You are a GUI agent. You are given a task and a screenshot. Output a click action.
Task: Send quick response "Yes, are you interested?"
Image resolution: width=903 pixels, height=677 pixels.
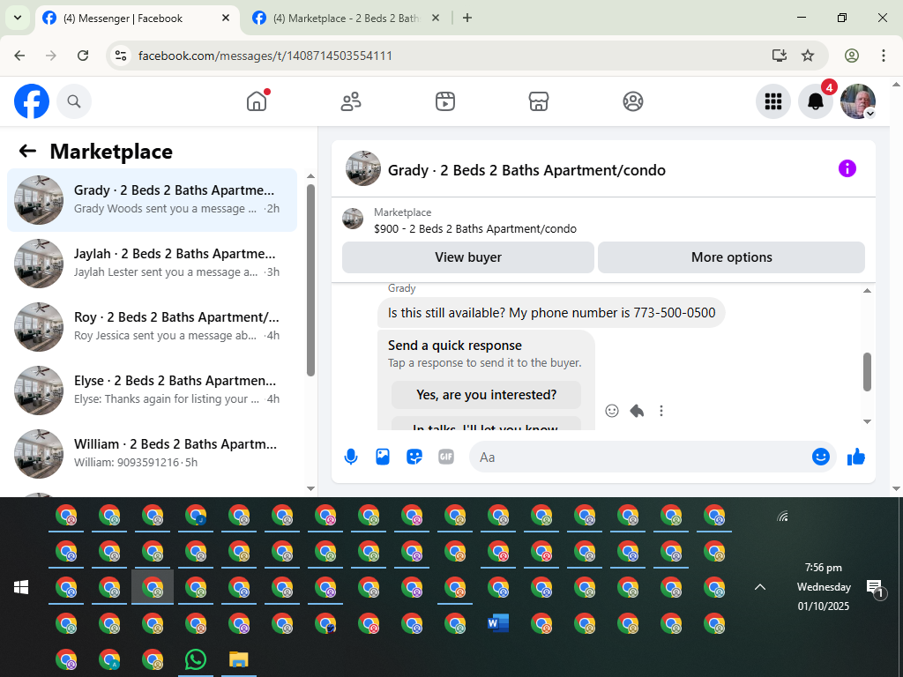pyautogui.click(x=486, y=395)
